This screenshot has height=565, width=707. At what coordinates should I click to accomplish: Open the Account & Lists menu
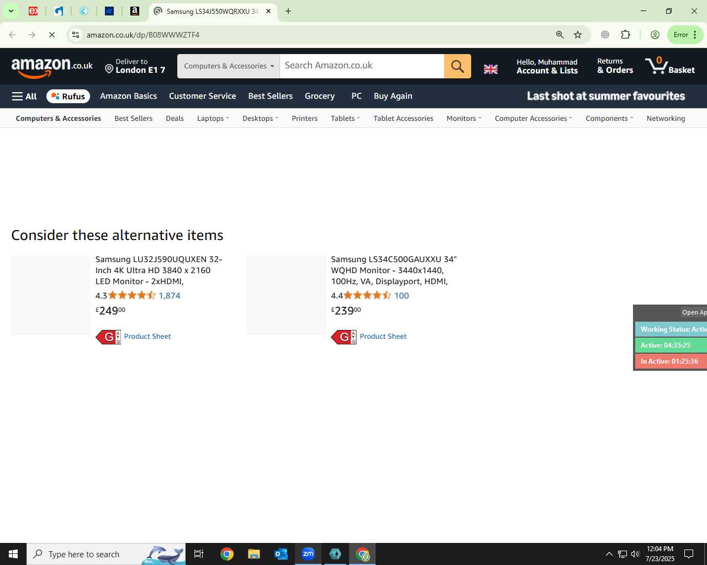click(547, 66)
